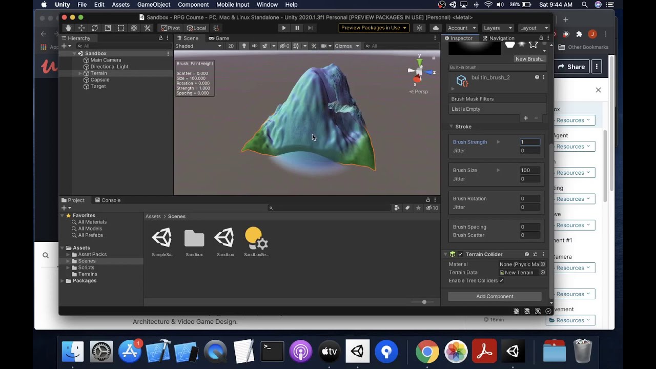Open the custom editor tools icon
Image resolution: width=656 pixels, height=369 pixels.
tap(148, 28)
